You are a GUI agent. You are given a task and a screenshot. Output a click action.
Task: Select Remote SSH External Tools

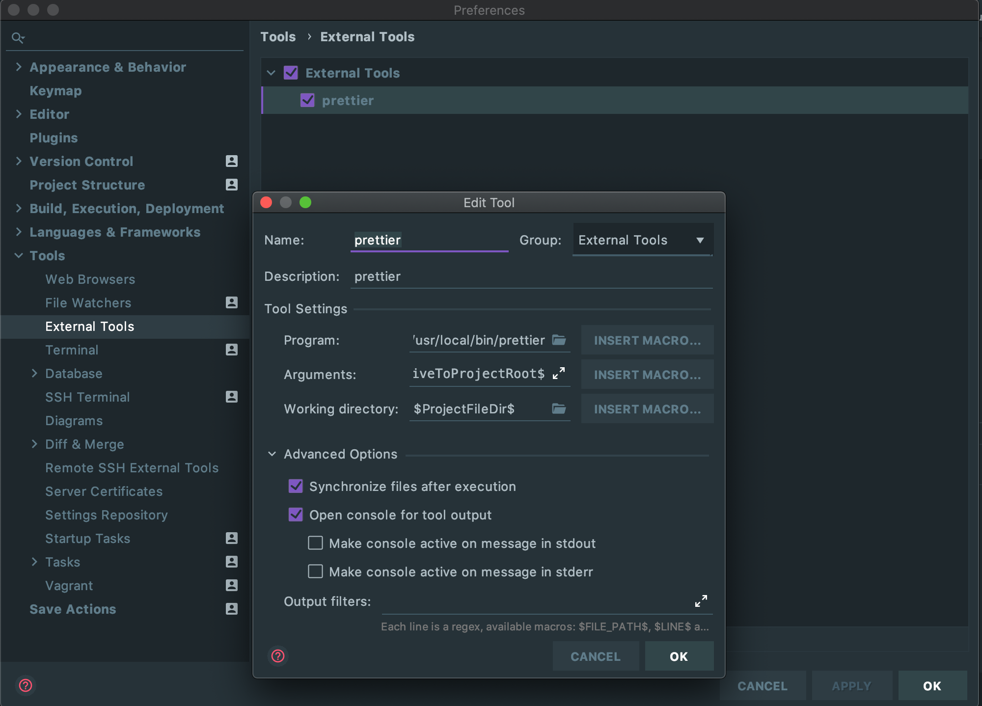click(x=132, y=468)
